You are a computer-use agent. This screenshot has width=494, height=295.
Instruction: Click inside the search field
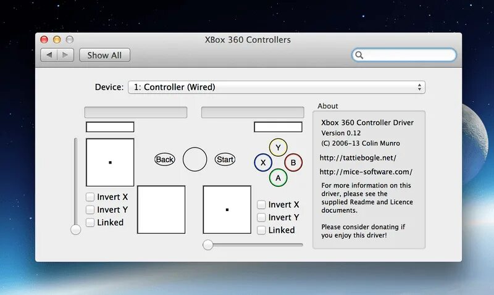404,55
